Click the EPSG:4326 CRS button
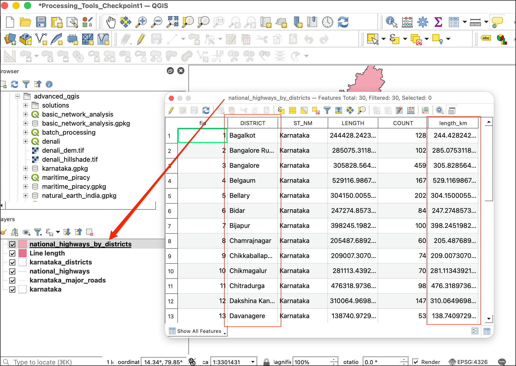516x366 pixels. (468, 362)
